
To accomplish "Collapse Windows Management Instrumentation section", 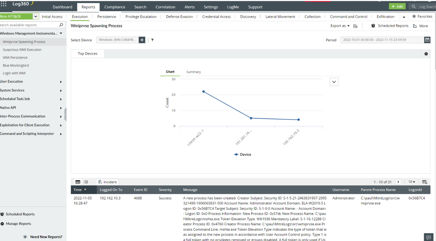I will 61,33.
